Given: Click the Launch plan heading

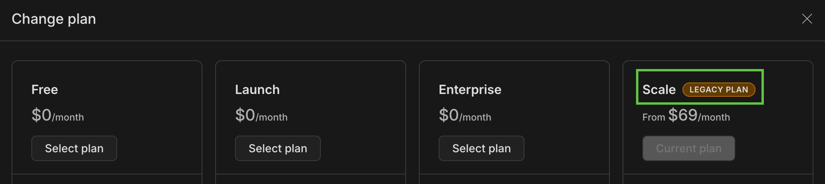Looking at the screenshot, I should 257,90.
